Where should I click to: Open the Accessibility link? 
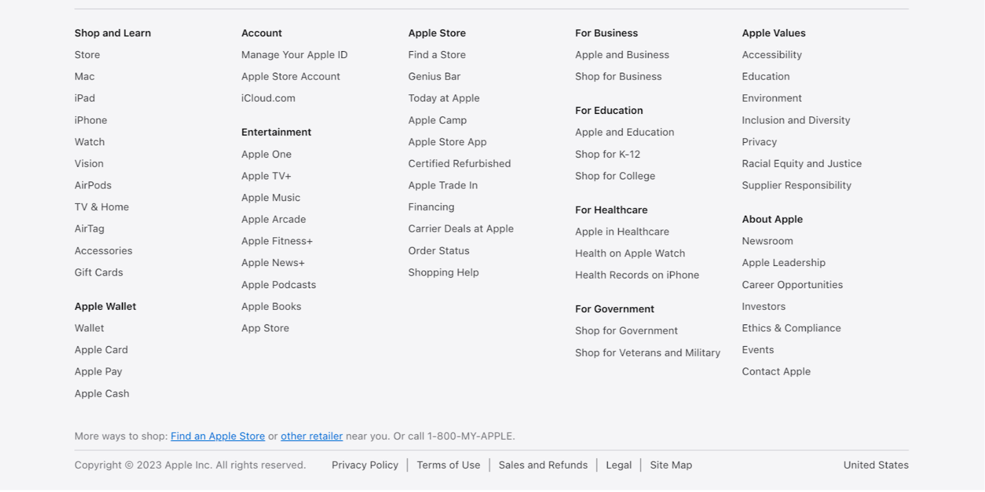click(x=772, y=55)
